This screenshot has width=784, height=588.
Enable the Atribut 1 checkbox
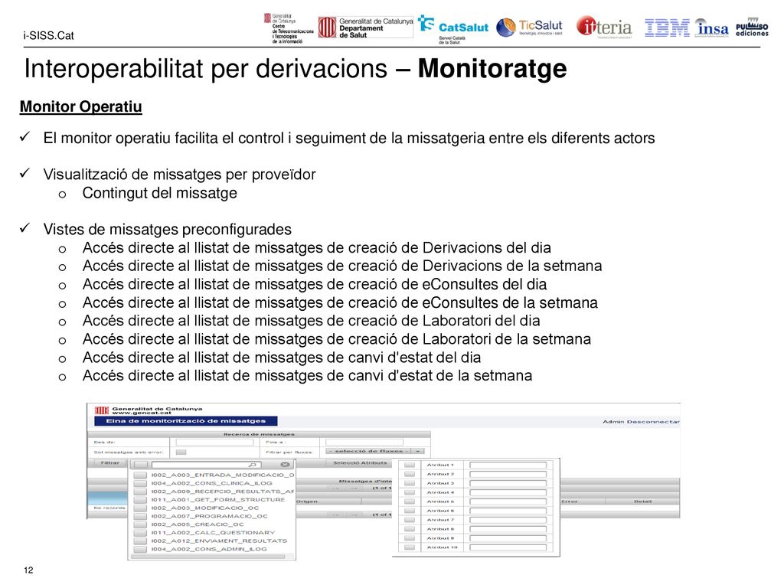click(410, 465)
